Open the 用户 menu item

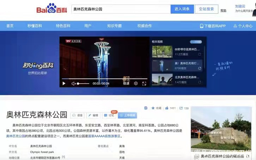(88, 26)
